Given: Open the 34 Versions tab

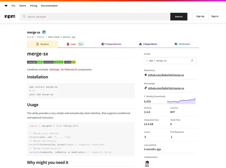Looking at the screenshot, I should 182,44.
